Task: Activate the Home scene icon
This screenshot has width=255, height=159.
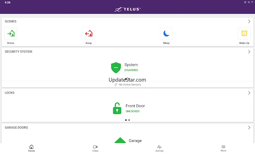Action: tap(11, 34)
